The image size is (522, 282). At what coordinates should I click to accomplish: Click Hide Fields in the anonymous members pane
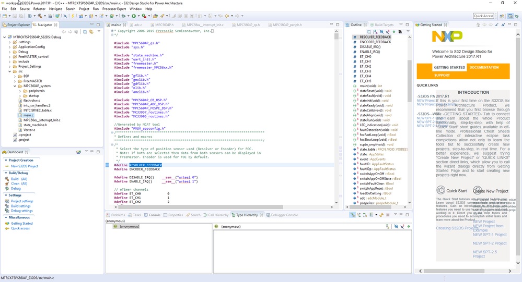pyautogui.click(x=396, y=227)
